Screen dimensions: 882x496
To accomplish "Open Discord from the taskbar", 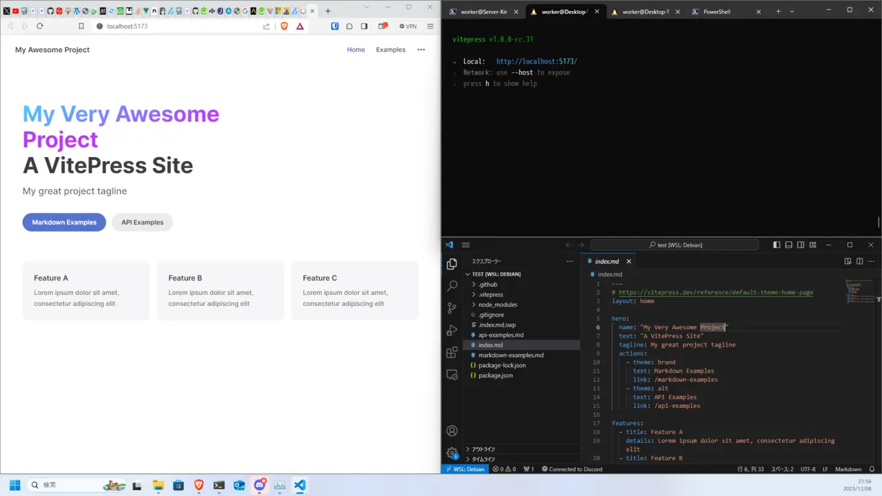I will click(x=260, y=485).
